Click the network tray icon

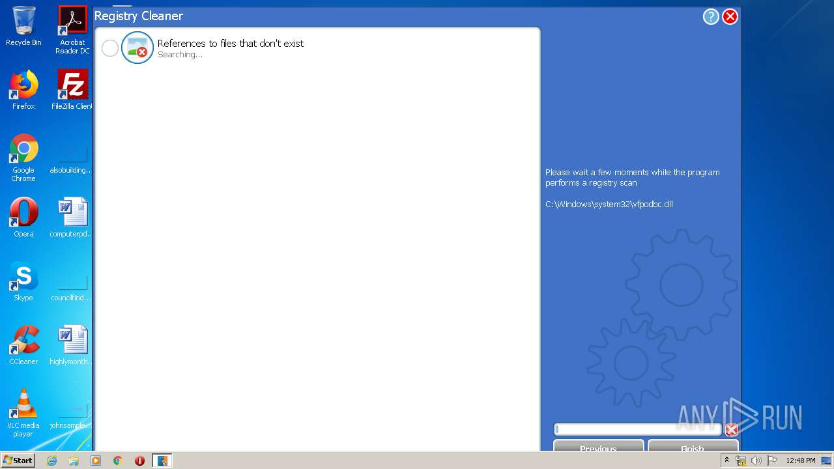tap(741, 461)
